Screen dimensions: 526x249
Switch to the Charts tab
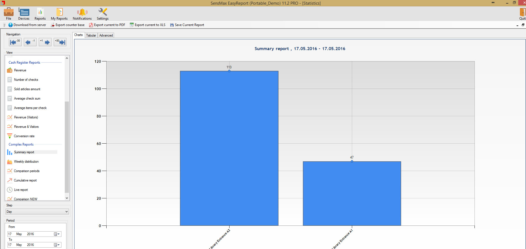point(78,35)
